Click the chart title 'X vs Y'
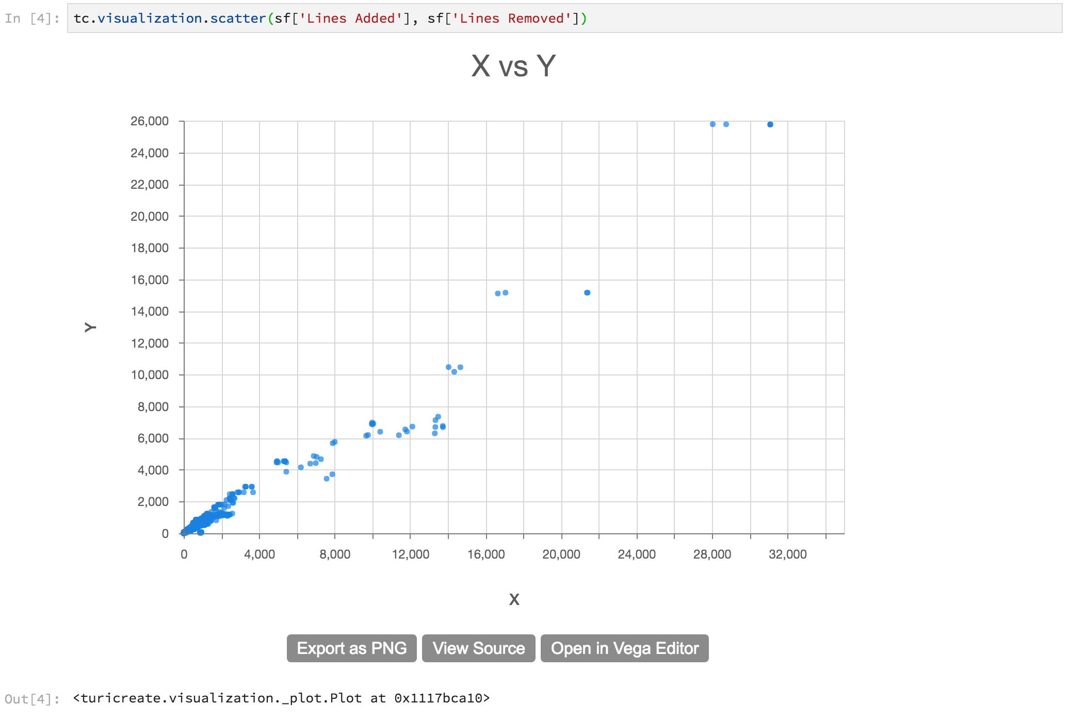 coord(513,66)
